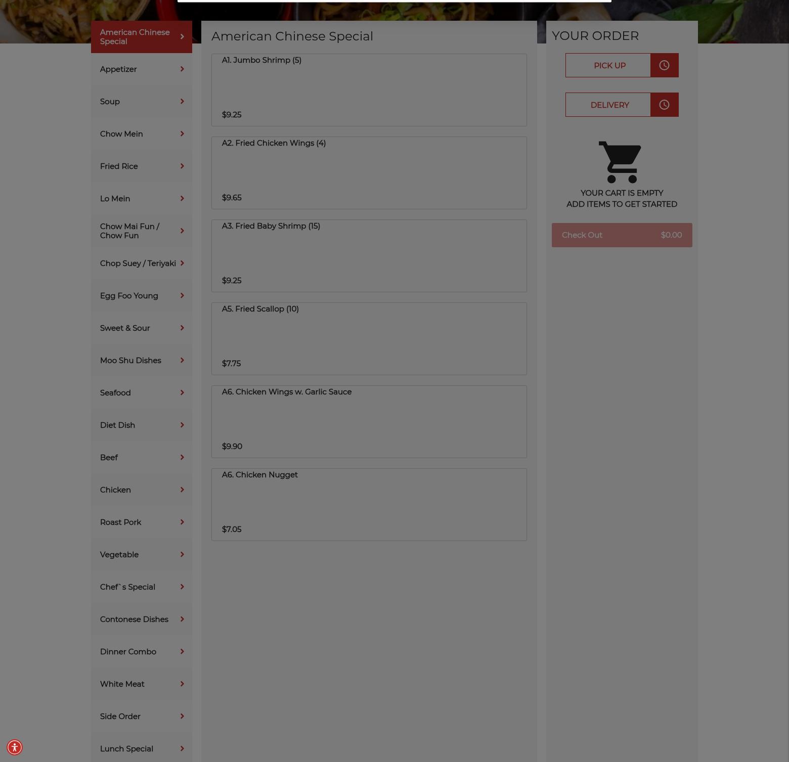Screen dimensions: 789x762
Task: Expand the Soup category arrow
Action: (182, 101)
